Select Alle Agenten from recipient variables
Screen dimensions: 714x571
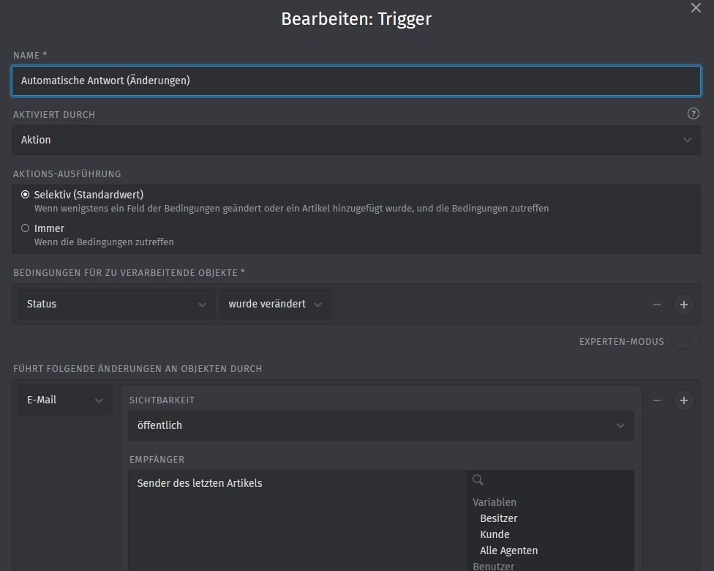coord(508,551)
